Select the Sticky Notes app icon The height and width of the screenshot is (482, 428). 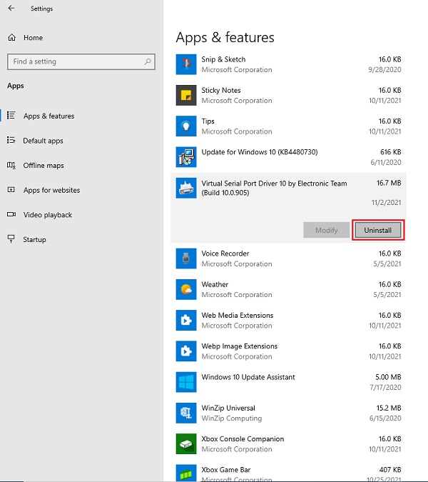pos(186,95)
